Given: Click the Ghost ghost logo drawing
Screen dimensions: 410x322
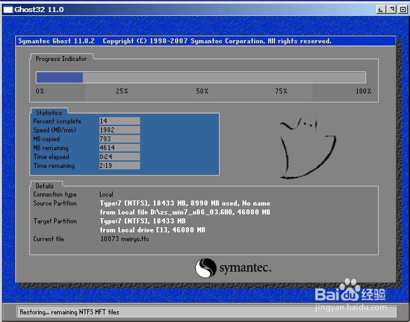Looking at the screenshot, I should 308,148.
